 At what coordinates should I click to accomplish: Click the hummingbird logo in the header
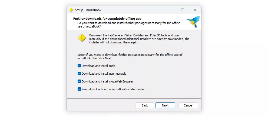tap(193, 22)
